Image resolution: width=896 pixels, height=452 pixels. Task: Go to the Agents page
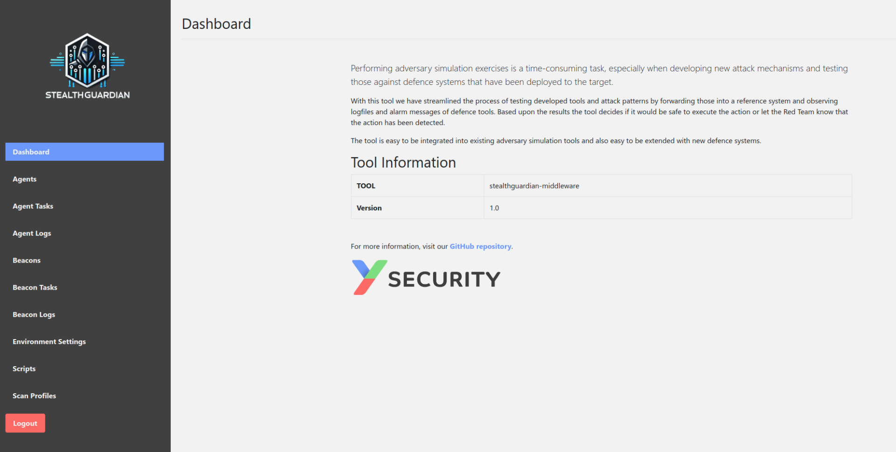point(25,179)
